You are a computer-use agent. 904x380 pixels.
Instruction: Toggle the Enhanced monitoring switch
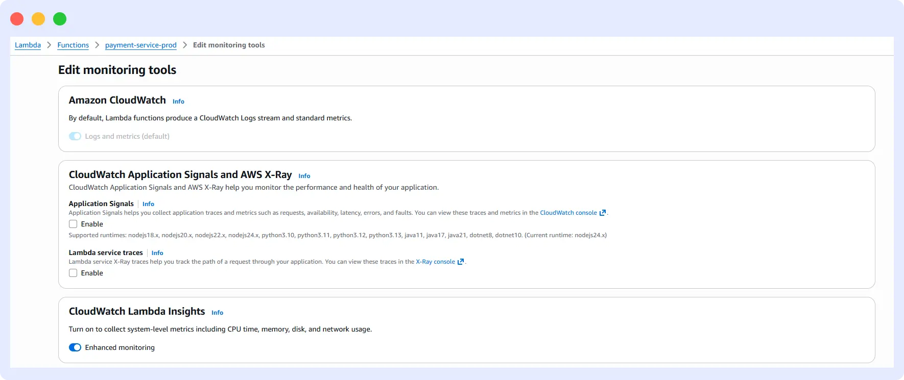point(75,347)
